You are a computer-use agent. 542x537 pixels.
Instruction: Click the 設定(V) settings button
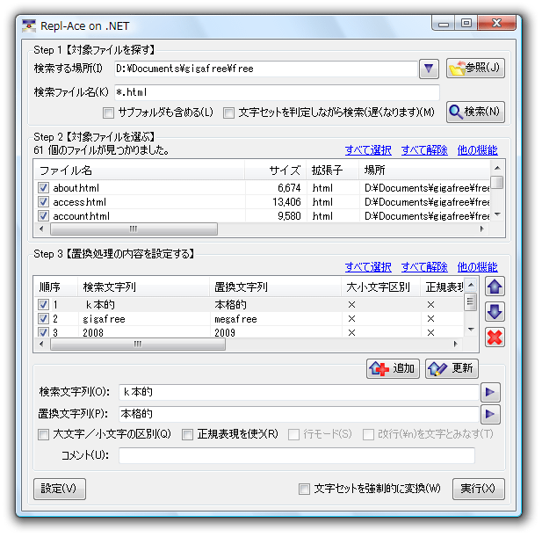point(60,489)
